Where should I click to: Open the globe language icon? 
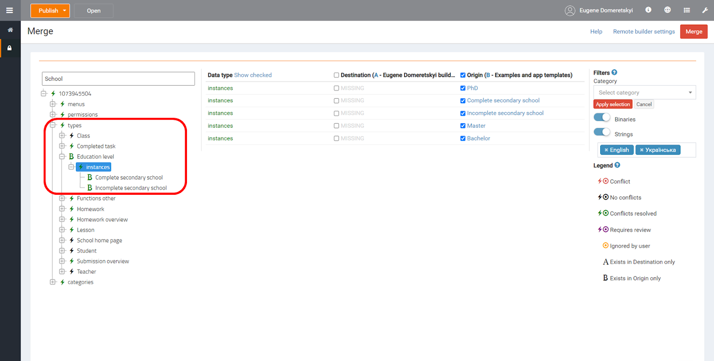pos(668,10)
